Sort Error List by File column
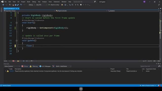This screenshot has height=91, width=162. 127,69
